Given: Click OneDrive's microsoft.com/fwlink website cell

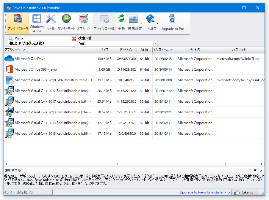Looking at the screenshot, I should tap(238, 59).
